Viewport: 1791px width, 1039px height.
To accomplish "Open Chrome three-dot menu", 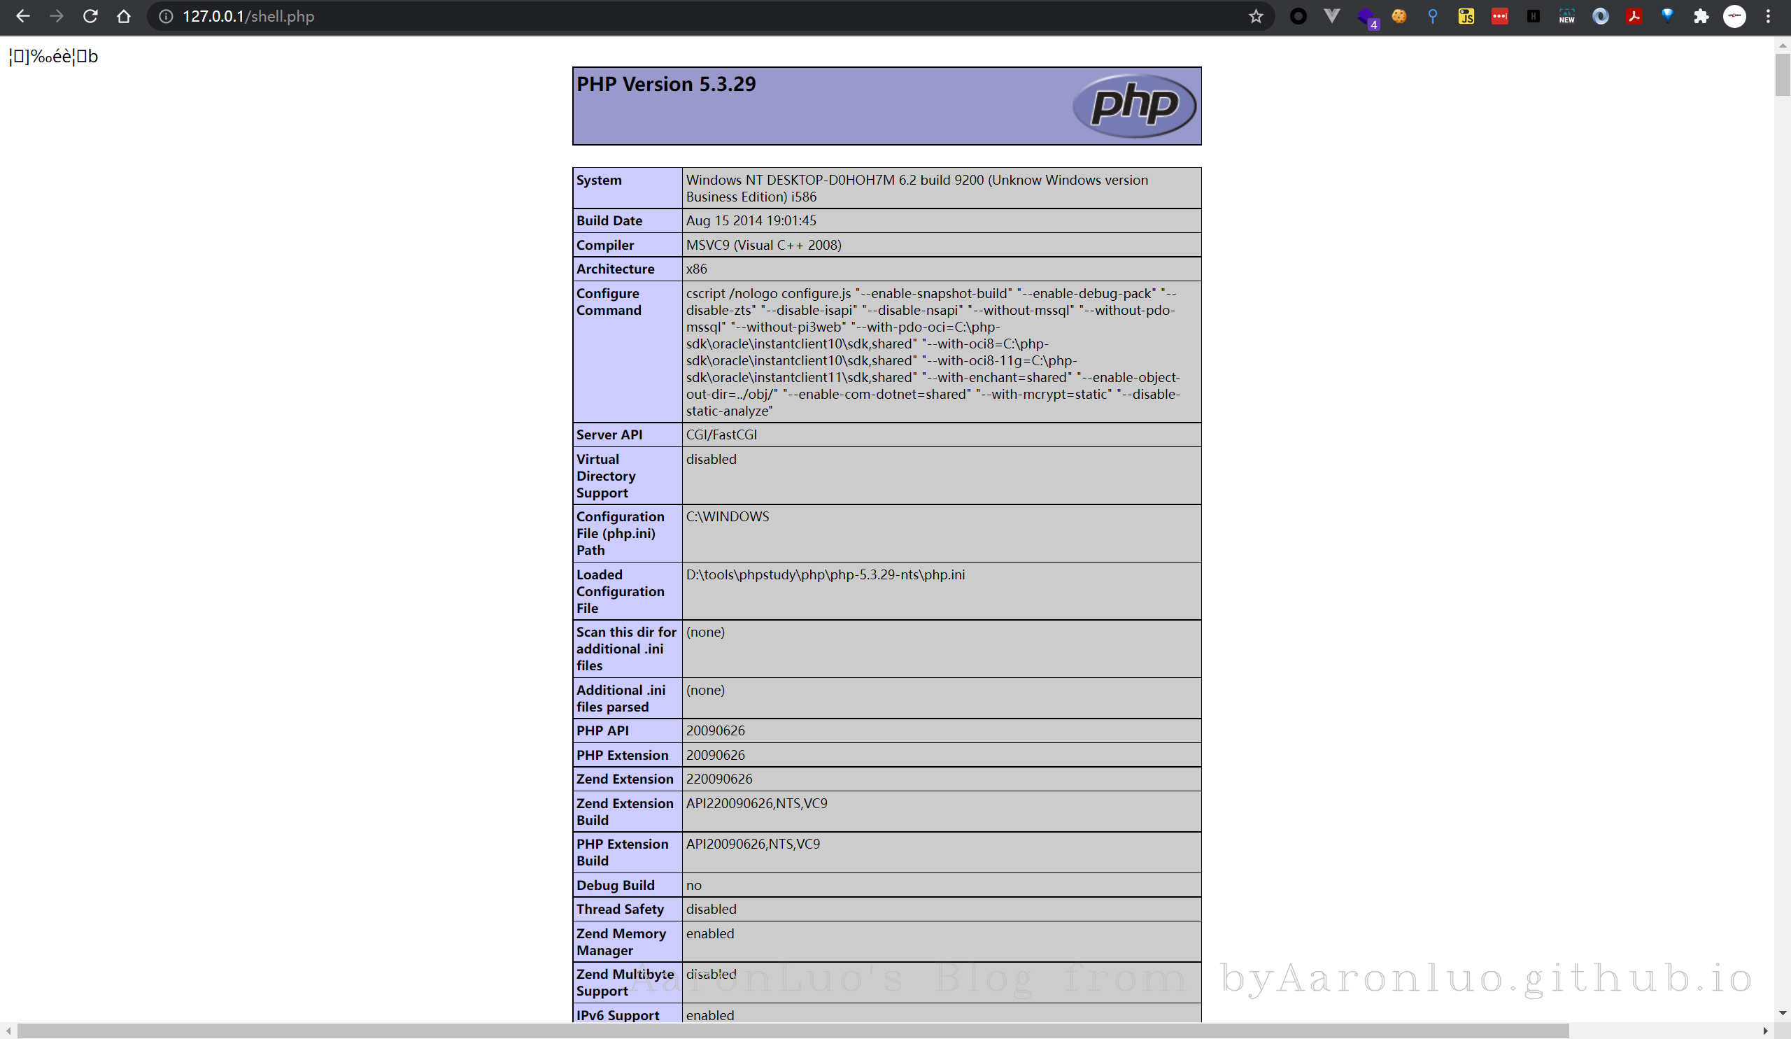I will point(1768,16).
